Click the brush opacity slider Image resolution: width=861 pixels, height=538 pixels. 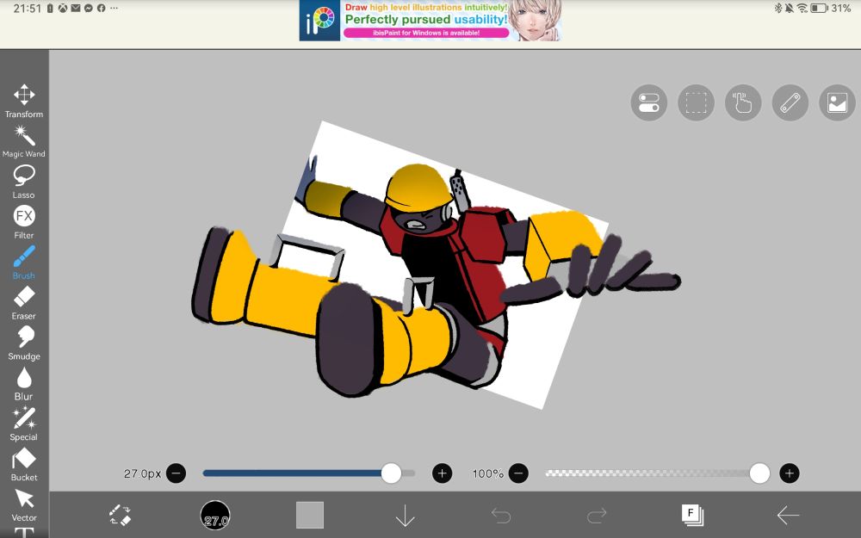[x=657, y=473]
